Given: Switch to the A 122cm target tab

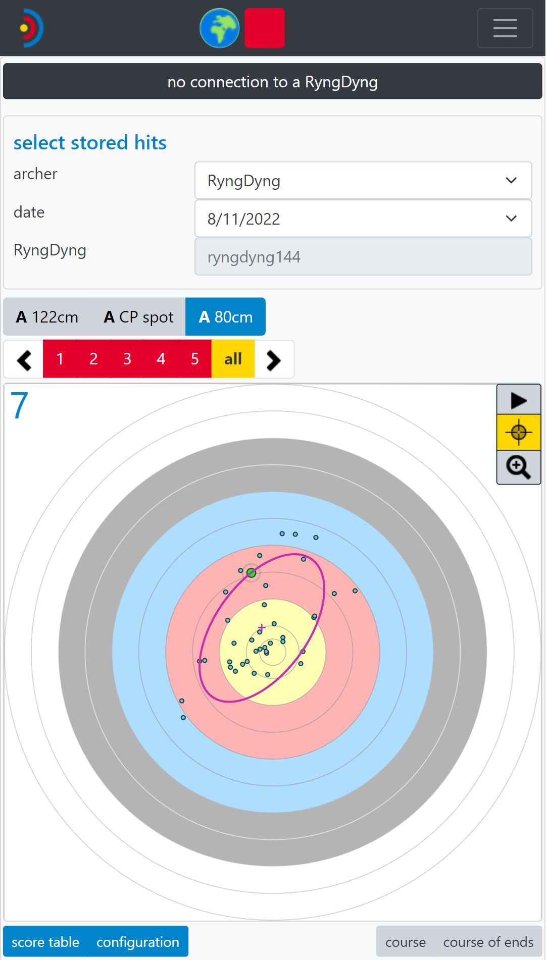Looking at the screenshot, I should point(47,317).
